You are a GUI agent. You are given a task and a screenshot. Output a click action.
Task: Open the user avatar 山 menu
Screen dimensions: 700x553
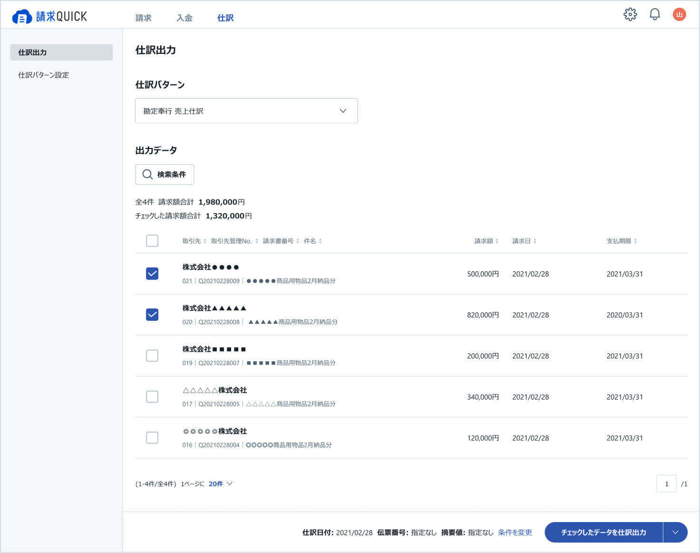coord(679,14)
